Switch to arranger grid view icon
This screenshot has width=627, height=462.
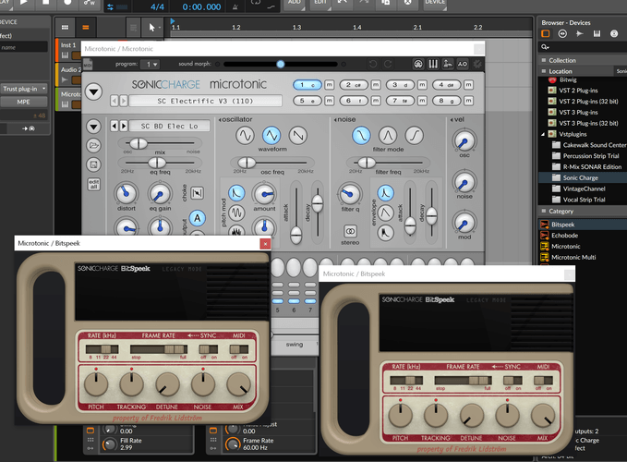point(65,28)
